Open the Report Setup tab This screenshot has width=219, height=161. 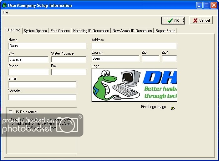165,31
